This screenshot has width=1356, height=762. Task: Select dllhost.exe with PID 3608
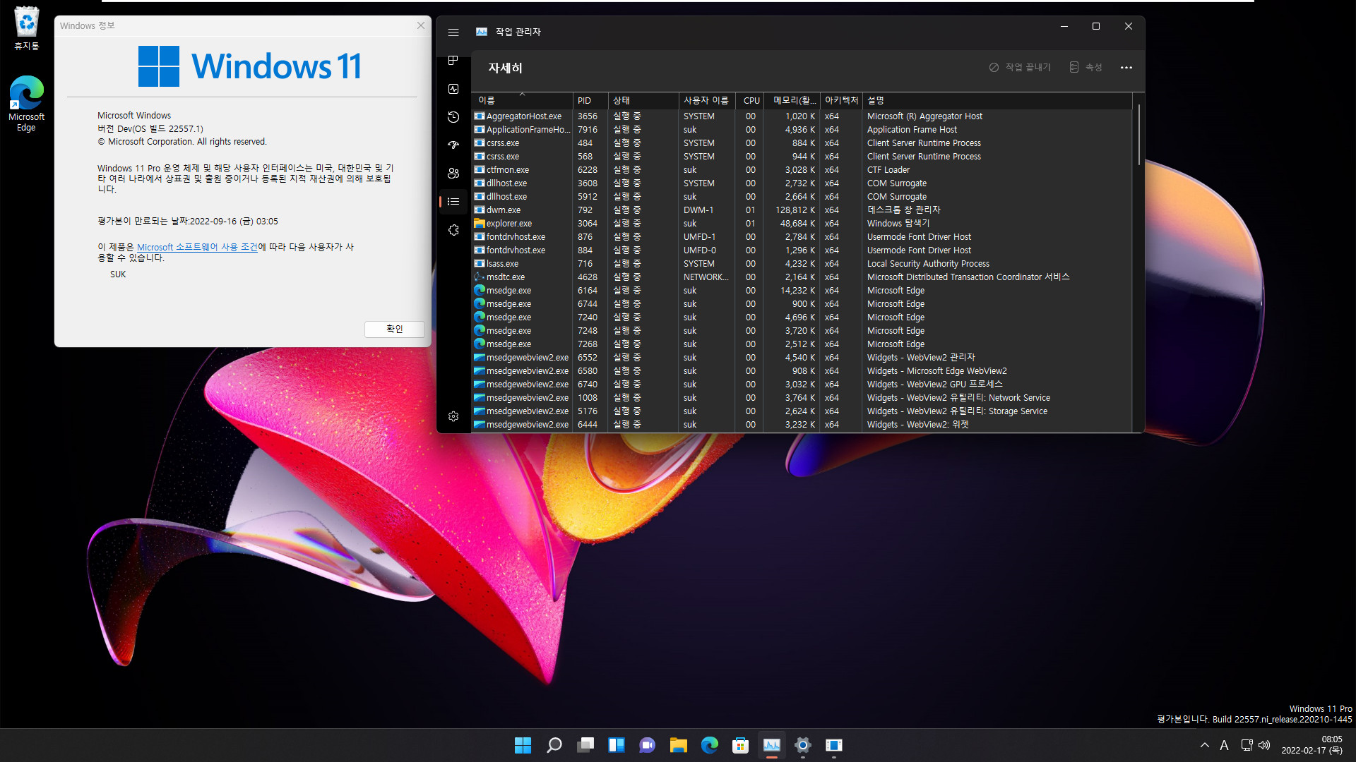pos(802,183)
